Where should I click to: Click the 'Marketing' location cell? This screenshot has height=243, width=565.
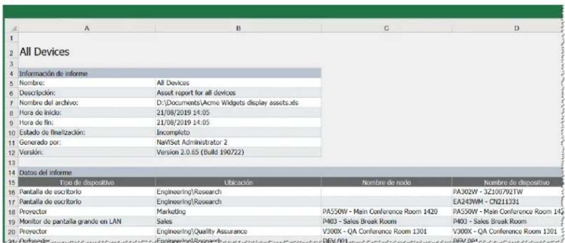tap(238, 212)
